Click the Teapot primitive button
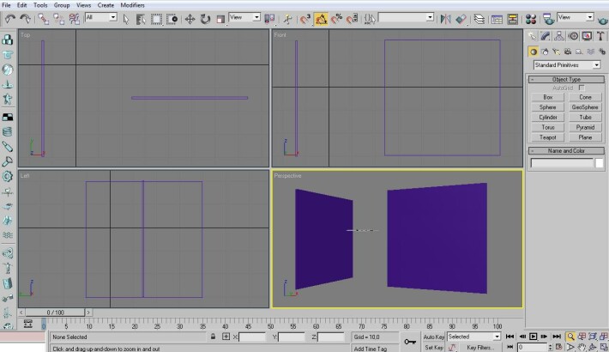The height and width of the screenshot is (352, 609). tap(547, 137)
